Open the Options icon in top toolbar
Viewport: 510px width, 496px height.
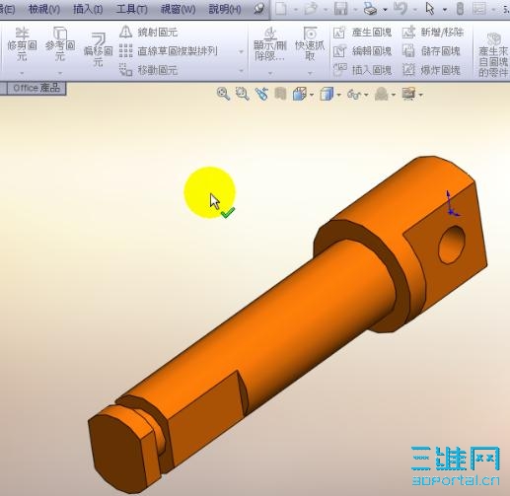[479, 9]
